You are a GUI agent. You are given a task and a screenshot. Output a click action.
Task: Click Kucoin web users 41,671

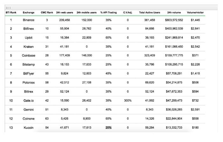tap(65, 128)
